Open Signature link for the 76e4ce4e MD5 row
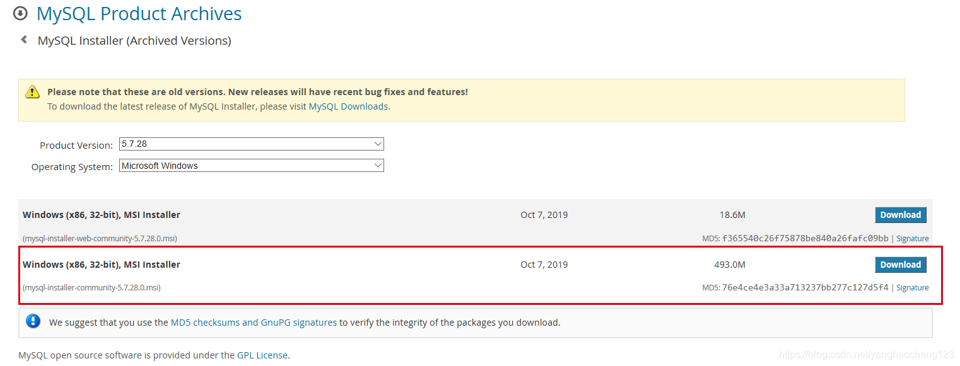This screenshot has width=960, height=366. coord(913,287)
